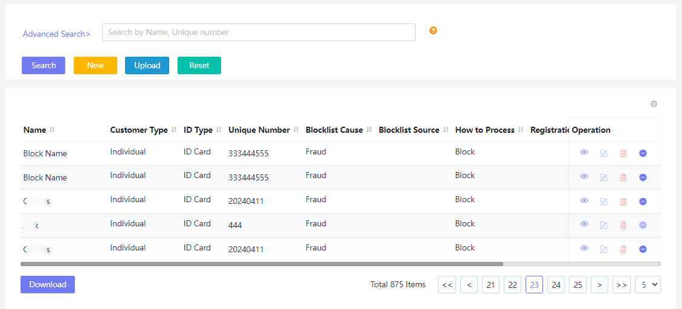Image resolution: width=682 pixels, height=309 pixels.
Task: Delete the entry with unique number 444
Action: pyautogui.click(x=623, y=225)
